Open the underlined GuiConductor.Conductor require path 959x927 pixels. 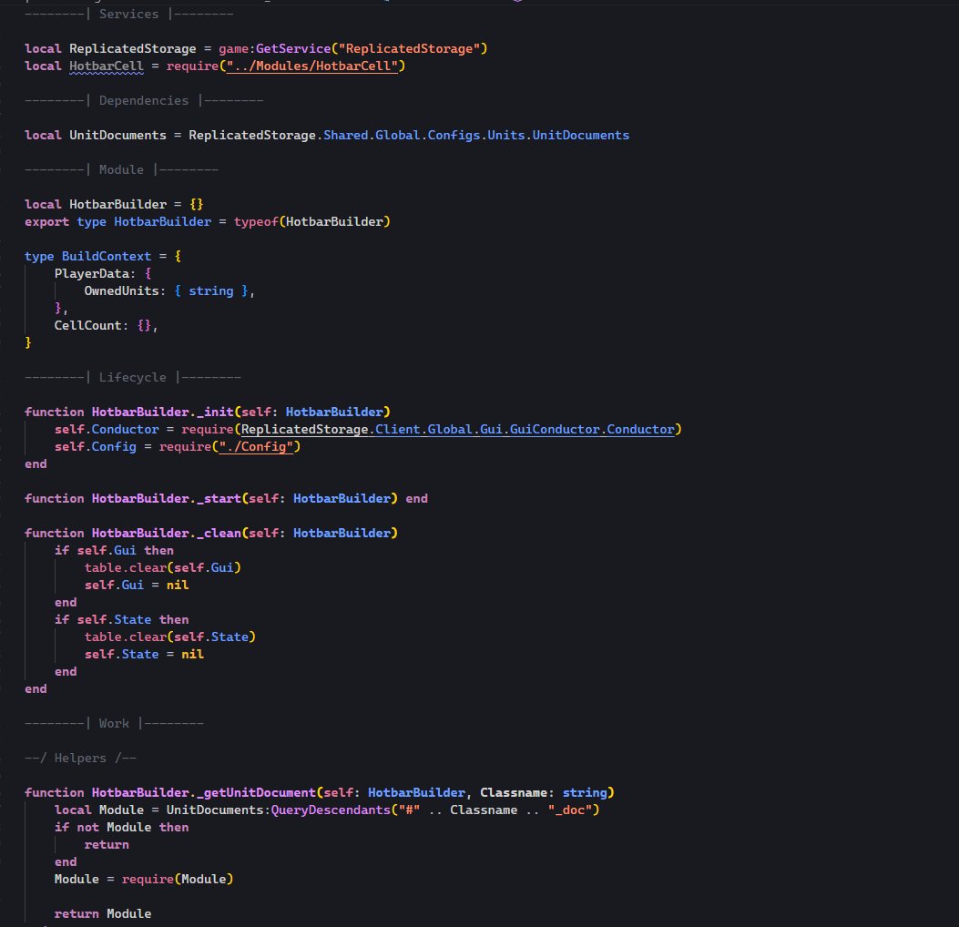coord(457,430)
